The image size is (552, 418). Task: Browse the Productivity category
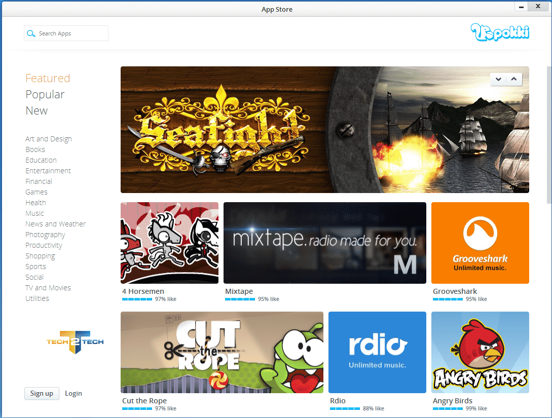pos(44,245)
